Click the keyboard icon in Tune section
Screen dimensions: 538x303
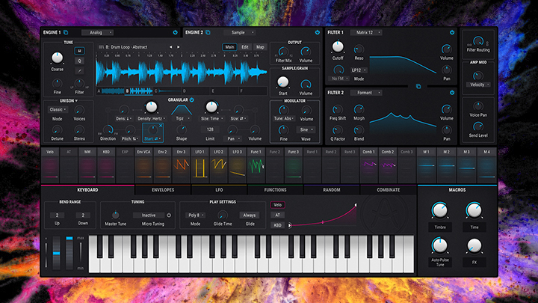pyautogui.click(x=79, y=51)
